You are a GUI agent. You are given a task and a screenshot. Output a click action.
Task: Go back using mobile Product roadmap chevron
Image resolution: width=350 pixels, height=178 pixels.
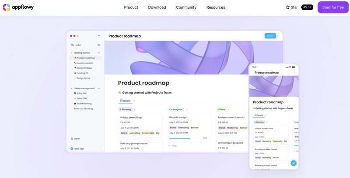pos(253,73)
